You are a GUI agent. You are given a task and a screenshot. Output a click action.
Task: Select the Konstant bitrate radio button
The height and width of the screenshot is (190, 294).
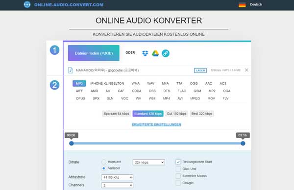pyautogui.click(x=103, y=162)
